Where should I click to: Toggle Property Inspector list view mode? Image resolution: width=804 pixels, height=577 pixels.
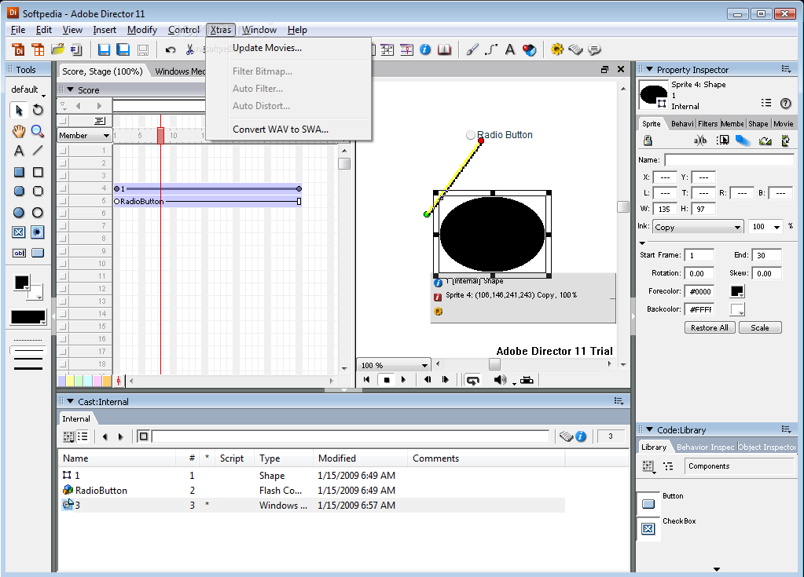(x=766, y=103)
